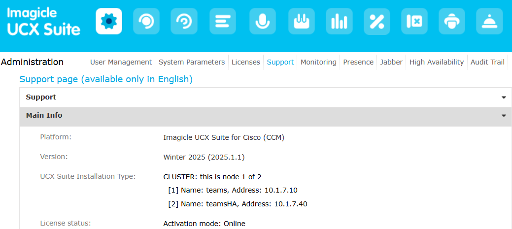This screenshot has height=229, width=512.
Task: Open the concierge bell icon
Action: click(489, 21)
